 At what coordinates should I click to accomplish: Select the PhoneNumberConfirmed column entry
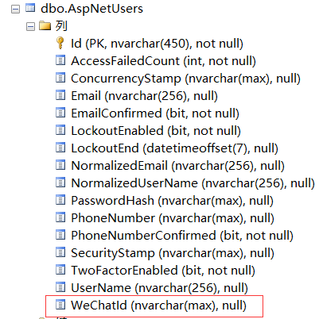point(182,236)
